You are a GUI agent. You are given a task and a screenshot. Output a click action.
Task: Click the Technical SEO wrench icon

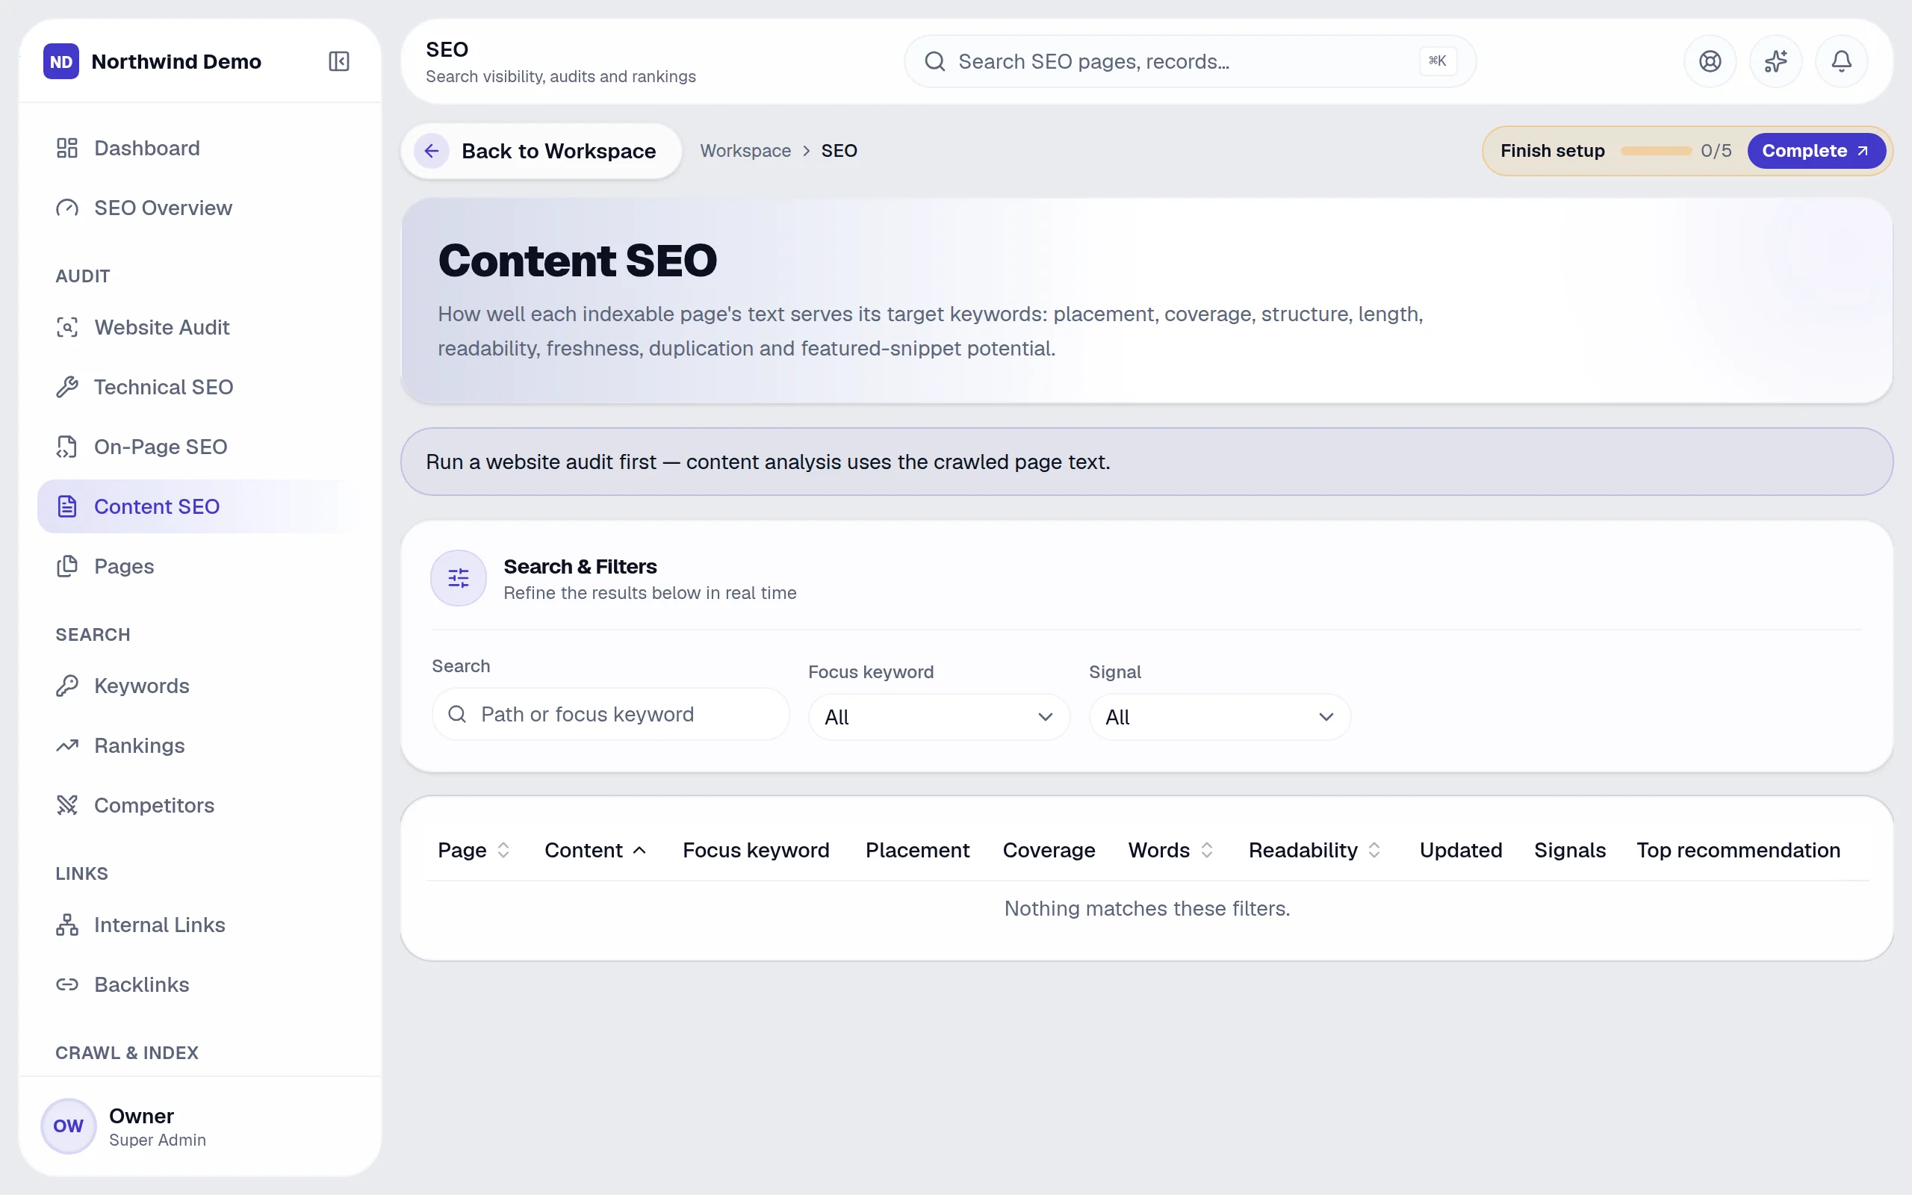67,388
